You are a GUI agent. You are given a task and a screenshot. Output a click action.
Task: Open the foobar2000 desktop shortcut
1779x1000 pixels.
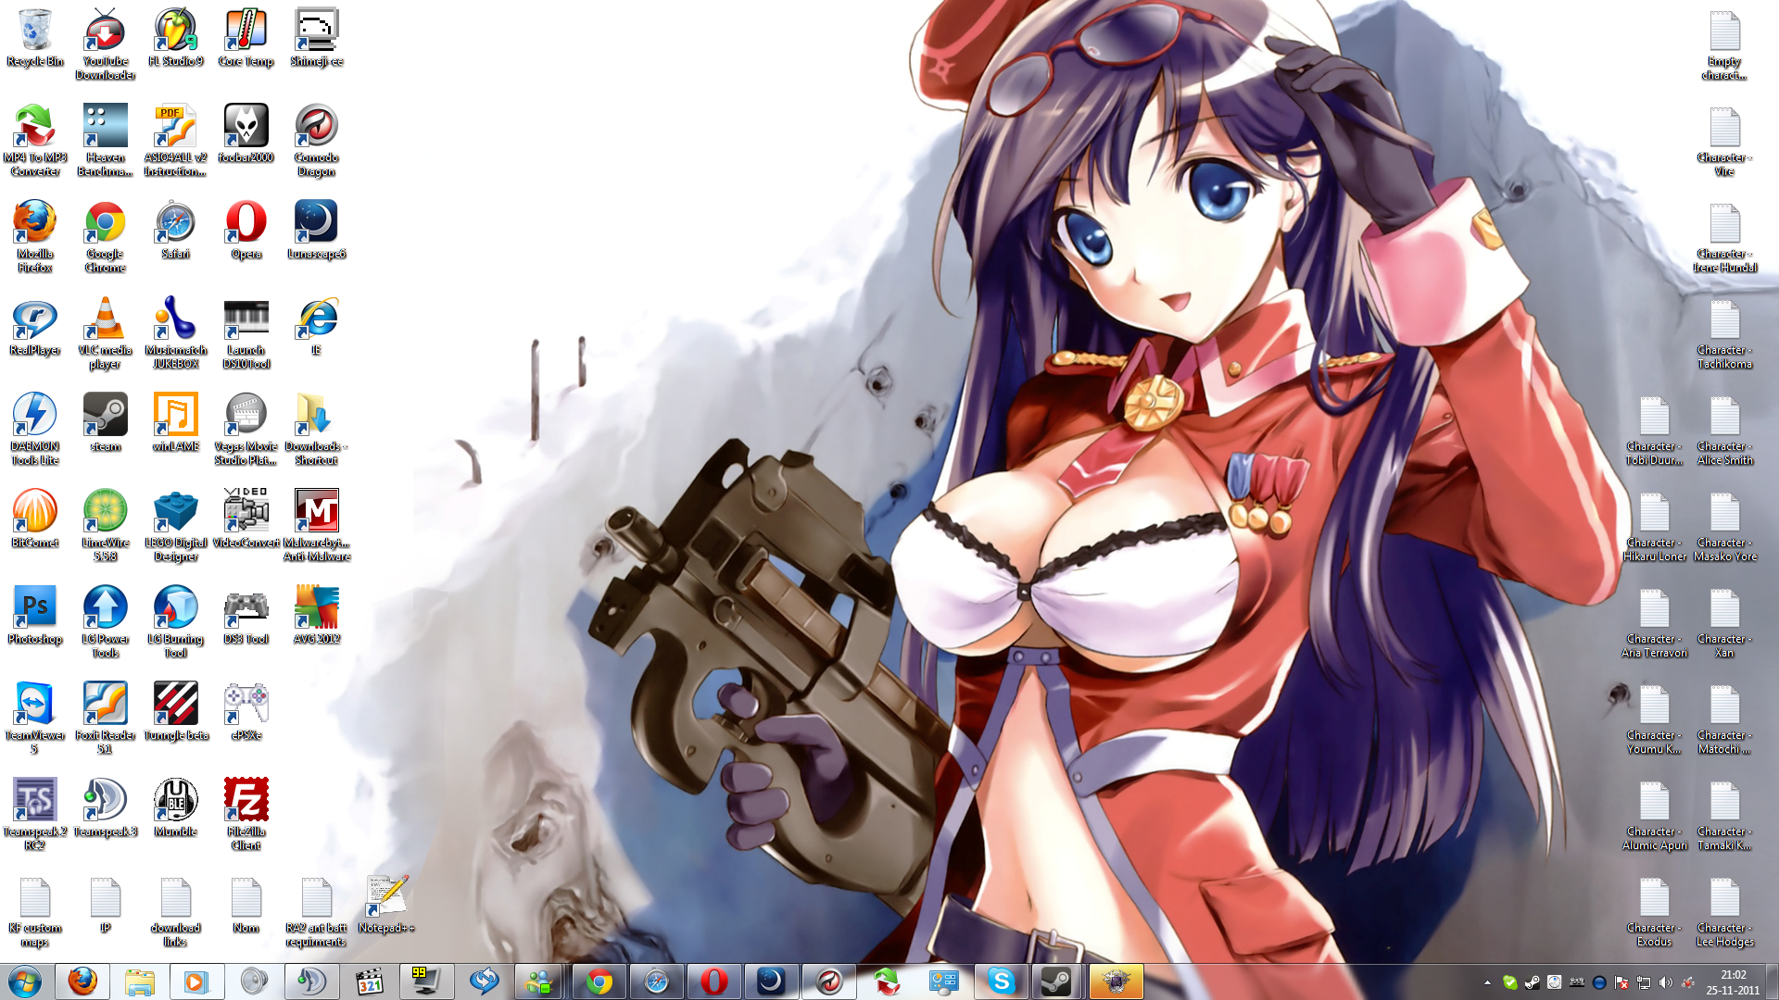[x=246, y=134]
